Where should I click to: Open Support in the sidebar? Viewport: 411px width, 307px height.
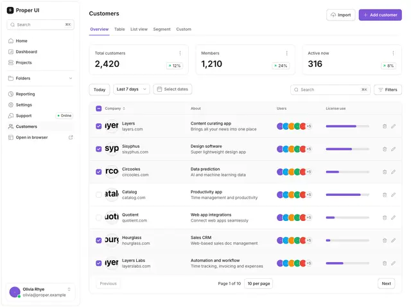(40, 116)
